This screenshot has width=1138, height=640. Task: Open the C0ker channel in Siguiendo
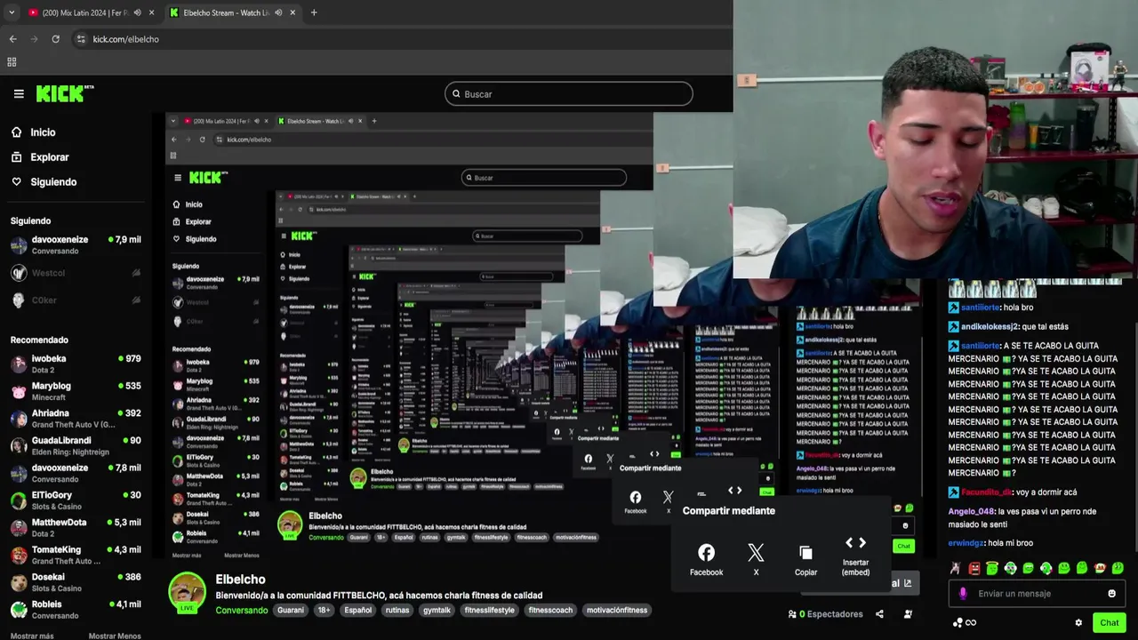tap(76, 300)
